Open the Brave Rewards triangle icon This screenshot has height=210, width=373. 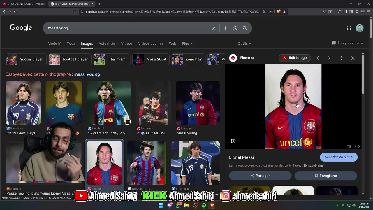click(284, 12)
